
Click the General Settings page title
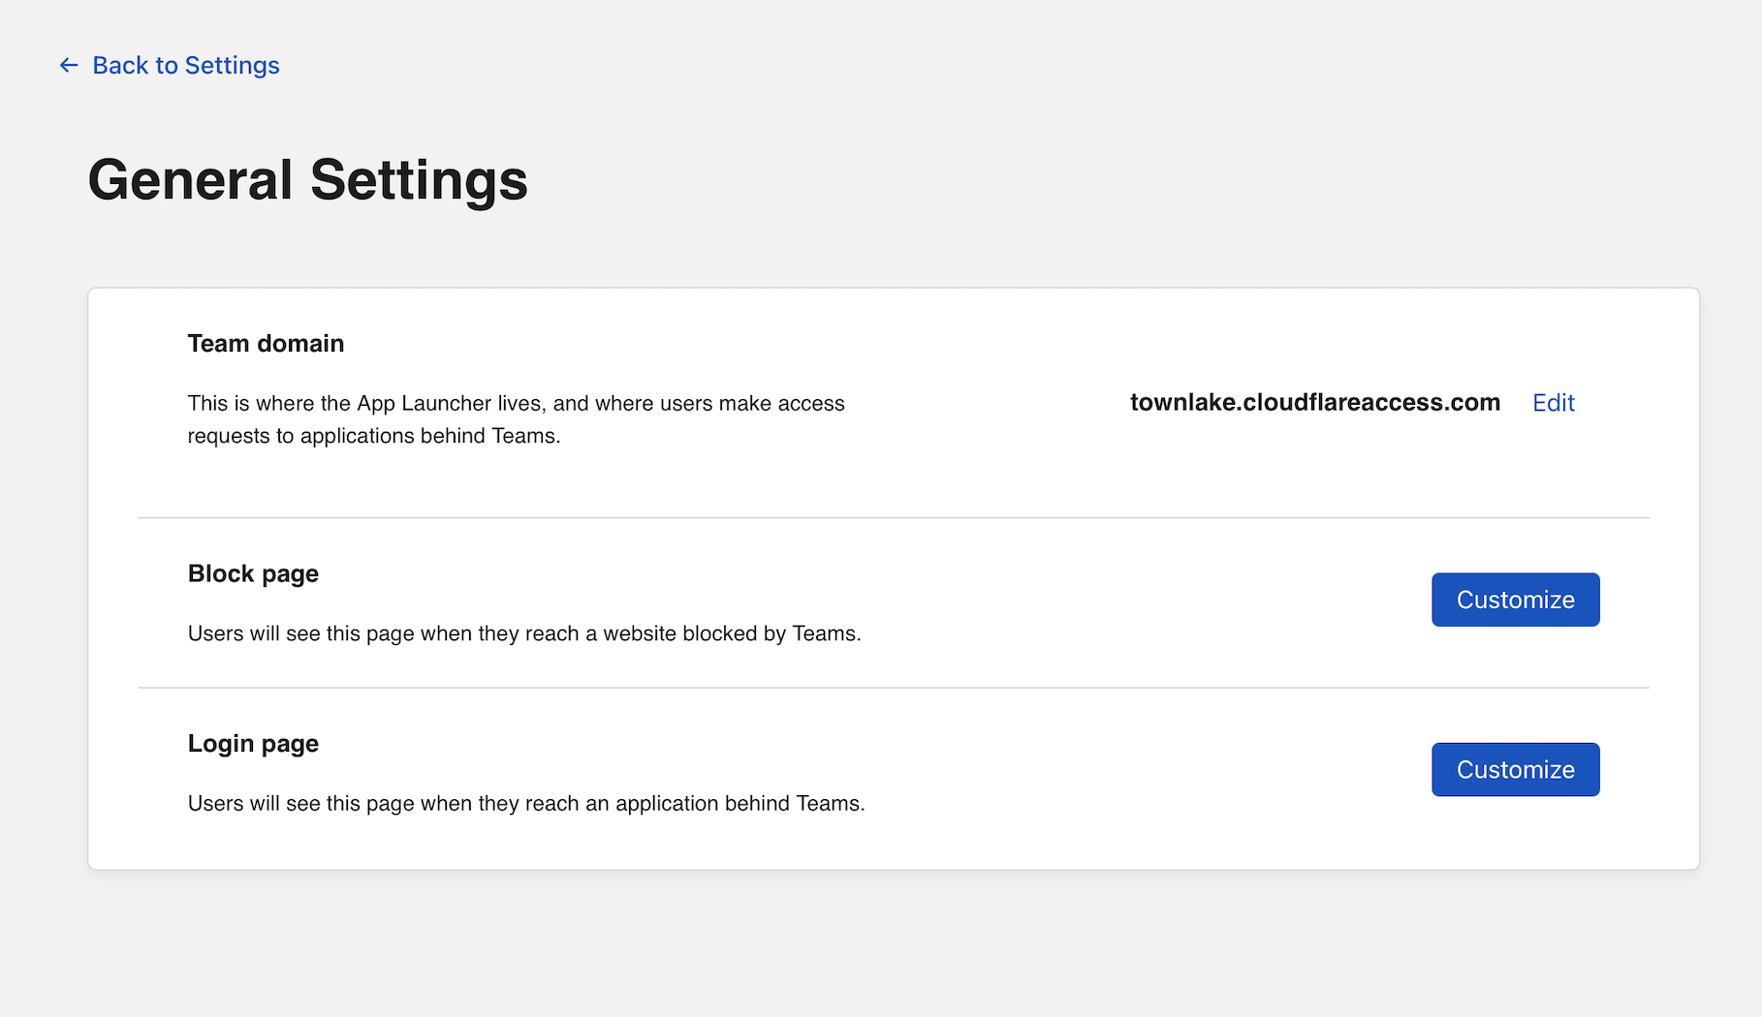(308, 180)
